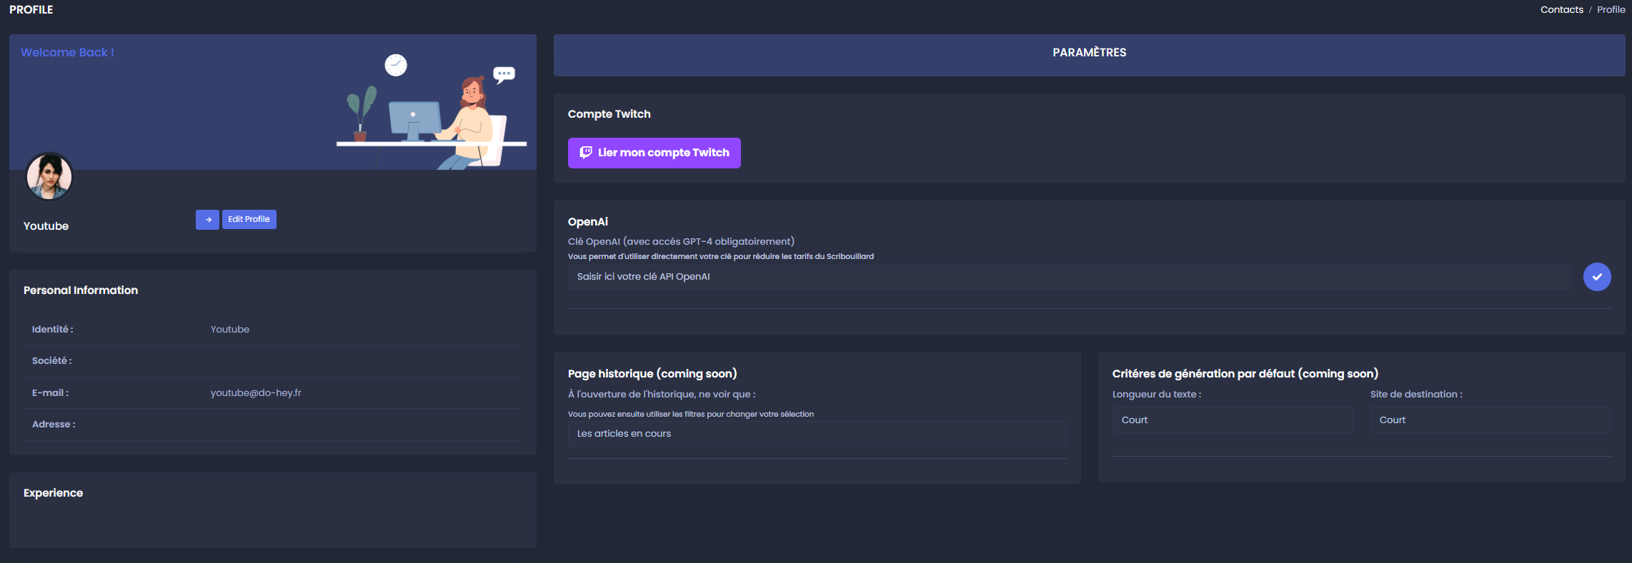Click the round profile avatar photo
The image size is (1632, 563).
point(49,177)
